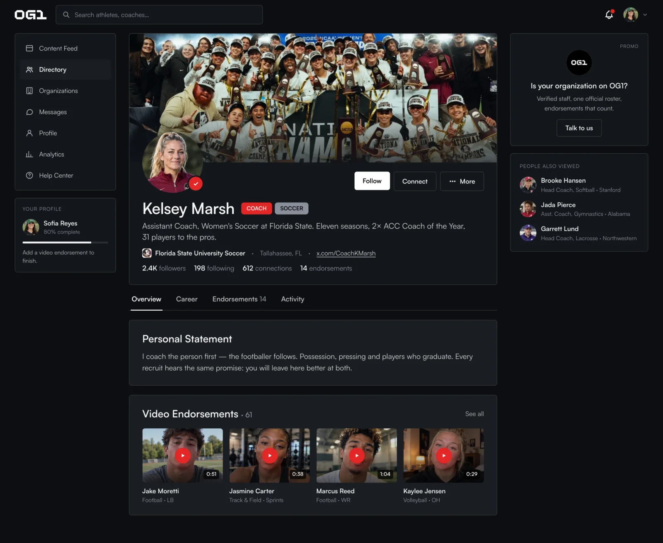Click Sofia Reyes profile completion bar
663x543 pixels.
tap(65, 242)
